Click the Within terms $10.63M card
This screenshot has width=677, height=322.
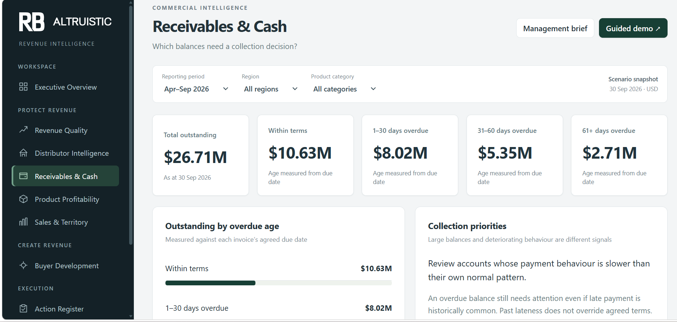click(x=305, y=155)
